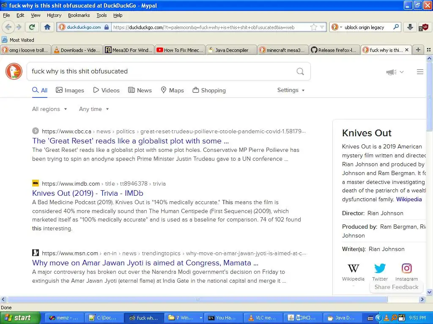Switch to the Java Decompiler tab
The width and height of the screenshot is (433, 324).
coord(232,50)
